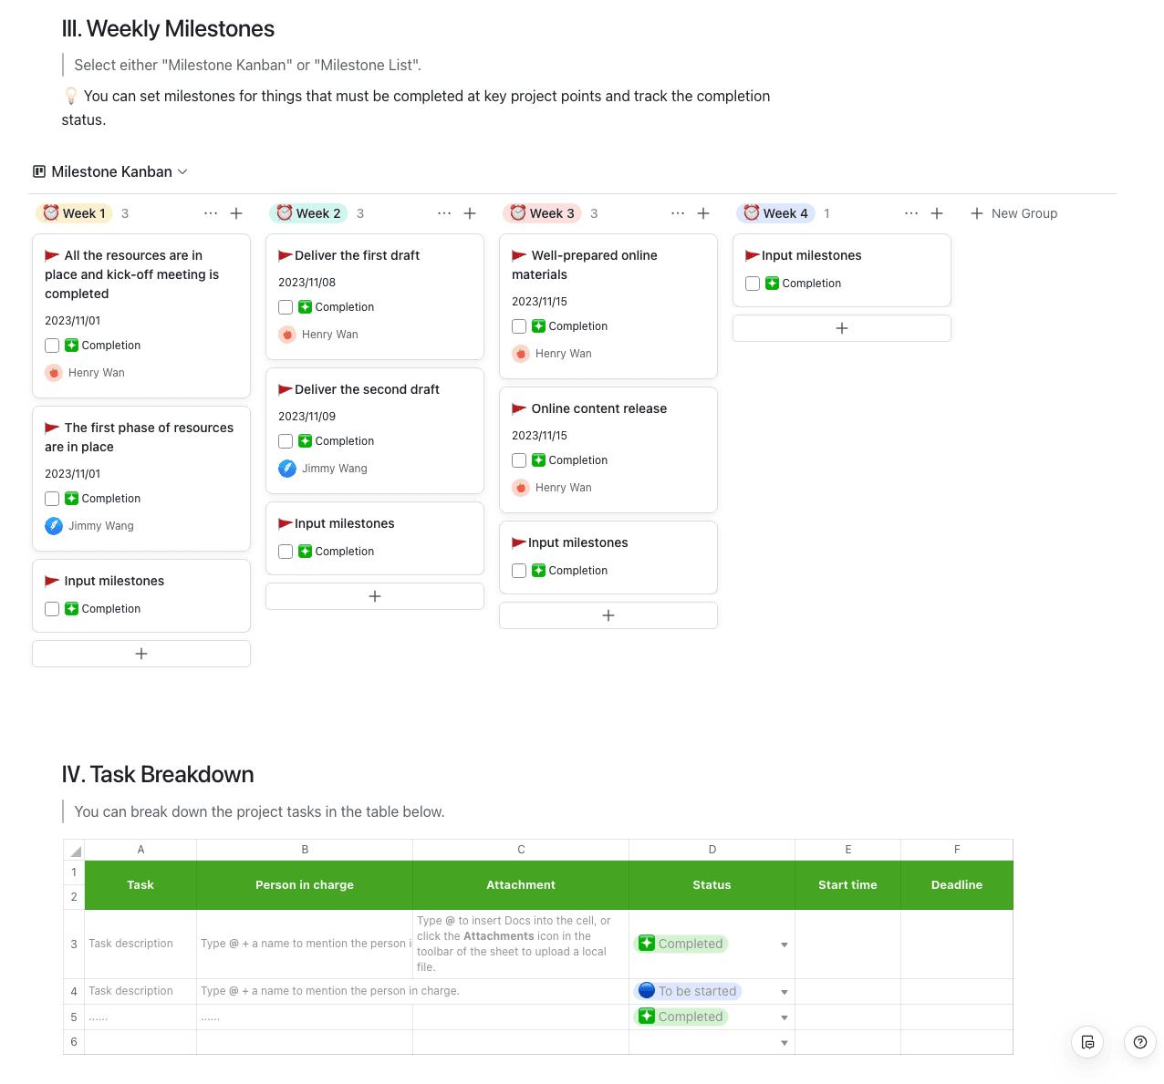Expand the Milestone Kanban view dropdown
The image size is (1164, 1084).
click(x=182, y=171)
